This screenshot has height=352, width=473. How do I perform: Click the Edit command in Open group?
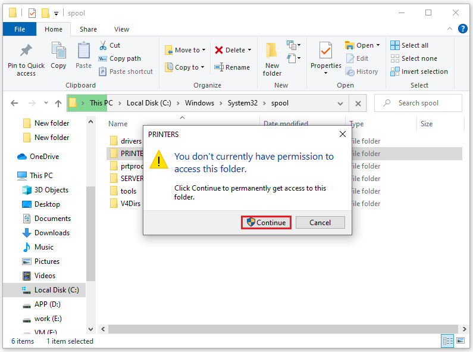(x=357, y=58)
